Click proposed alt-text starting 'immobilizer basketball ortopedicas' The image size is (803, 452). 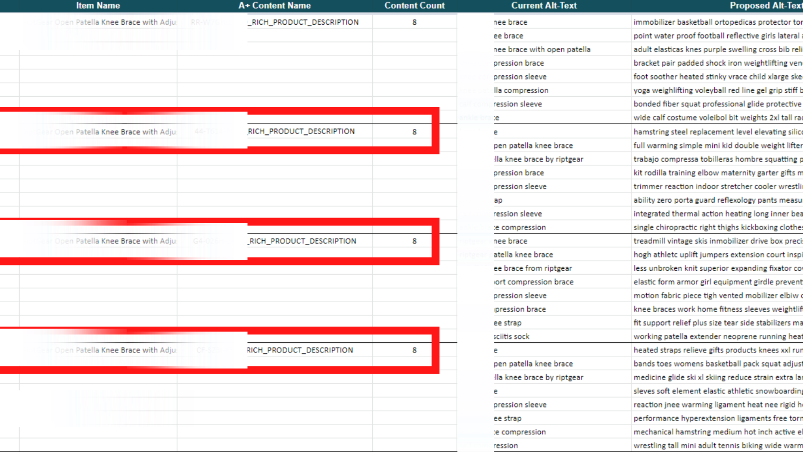[x=717, y=22]
